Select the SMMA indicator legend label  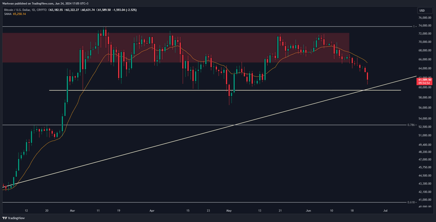point(8,15)
